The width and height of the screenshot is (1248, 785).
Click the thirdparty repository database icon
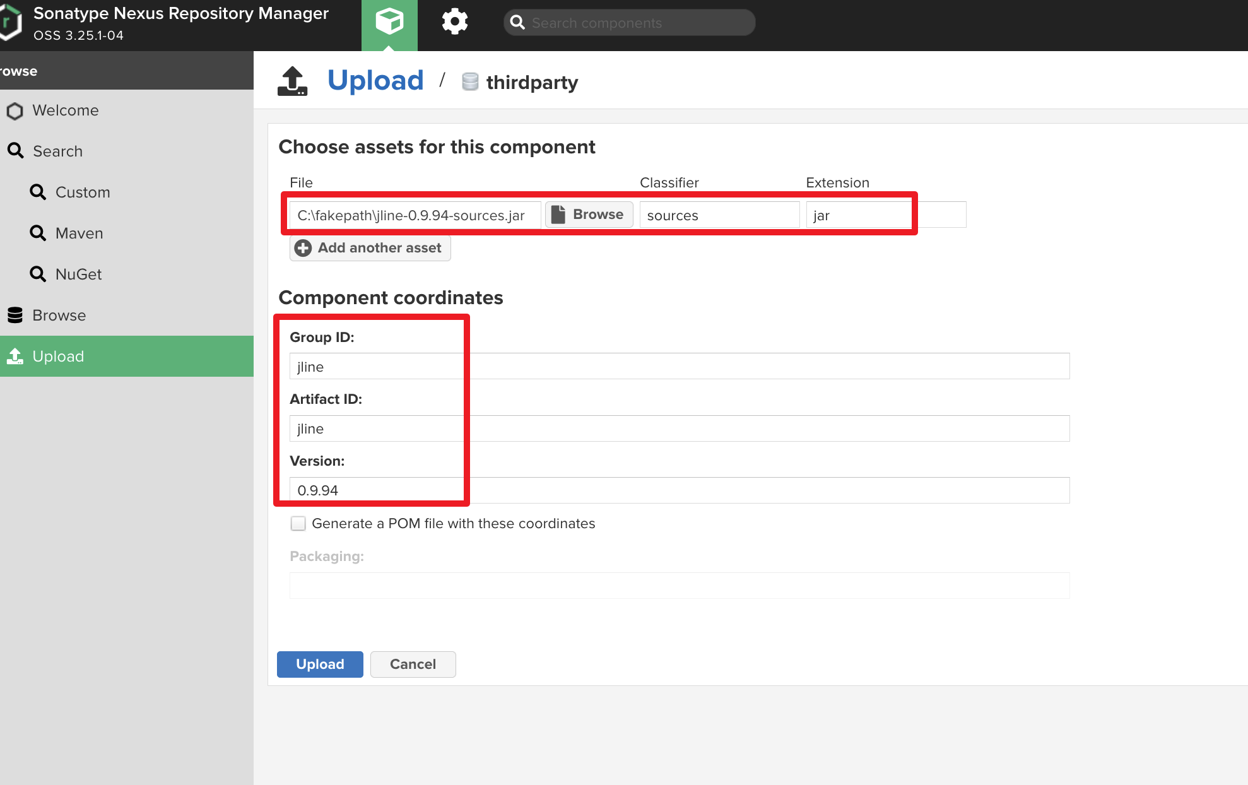[470, 82]
